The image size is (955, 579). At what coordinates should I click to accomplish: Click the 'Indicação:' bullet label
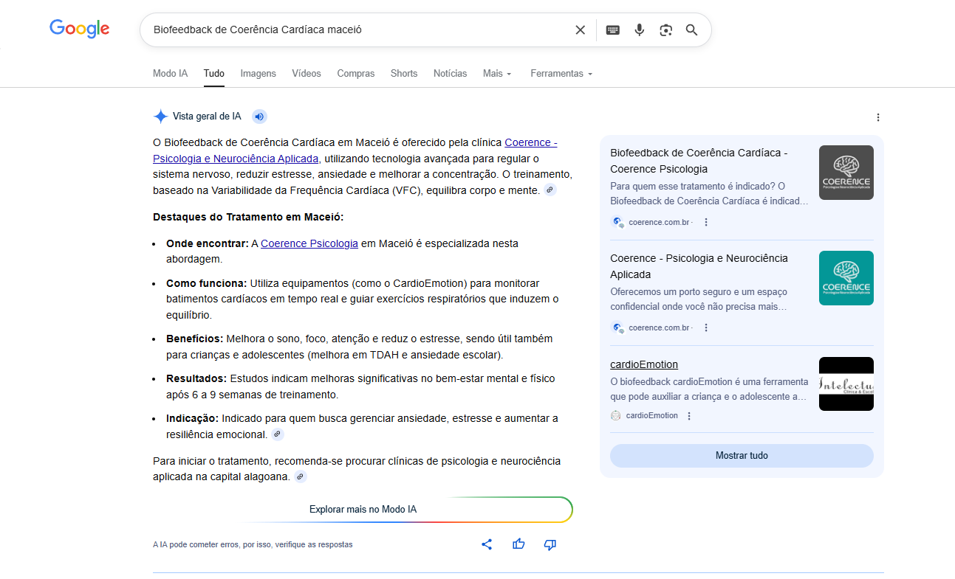pos(192,419)
